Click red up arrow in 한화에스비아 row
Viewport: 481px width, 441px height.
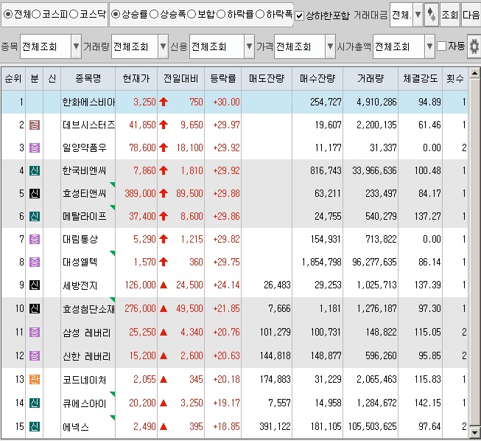click(x=164, y=102)
